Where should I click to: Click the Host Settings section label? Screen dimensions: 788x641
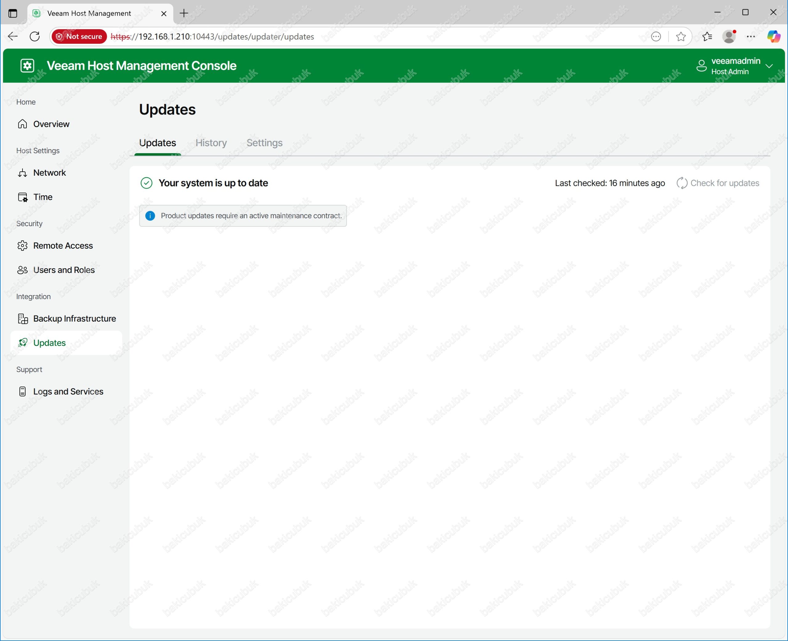[x=38, y=151]
